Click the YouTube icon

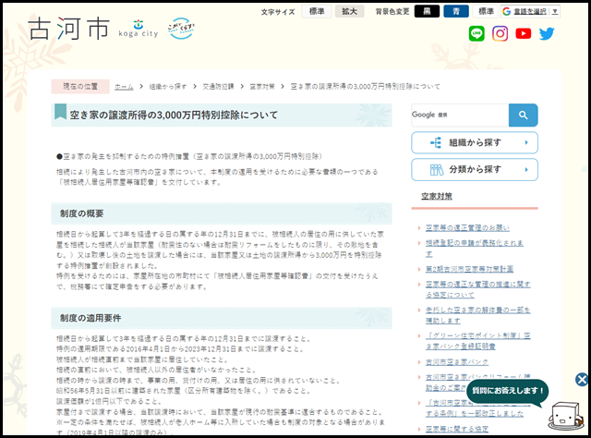524,34
